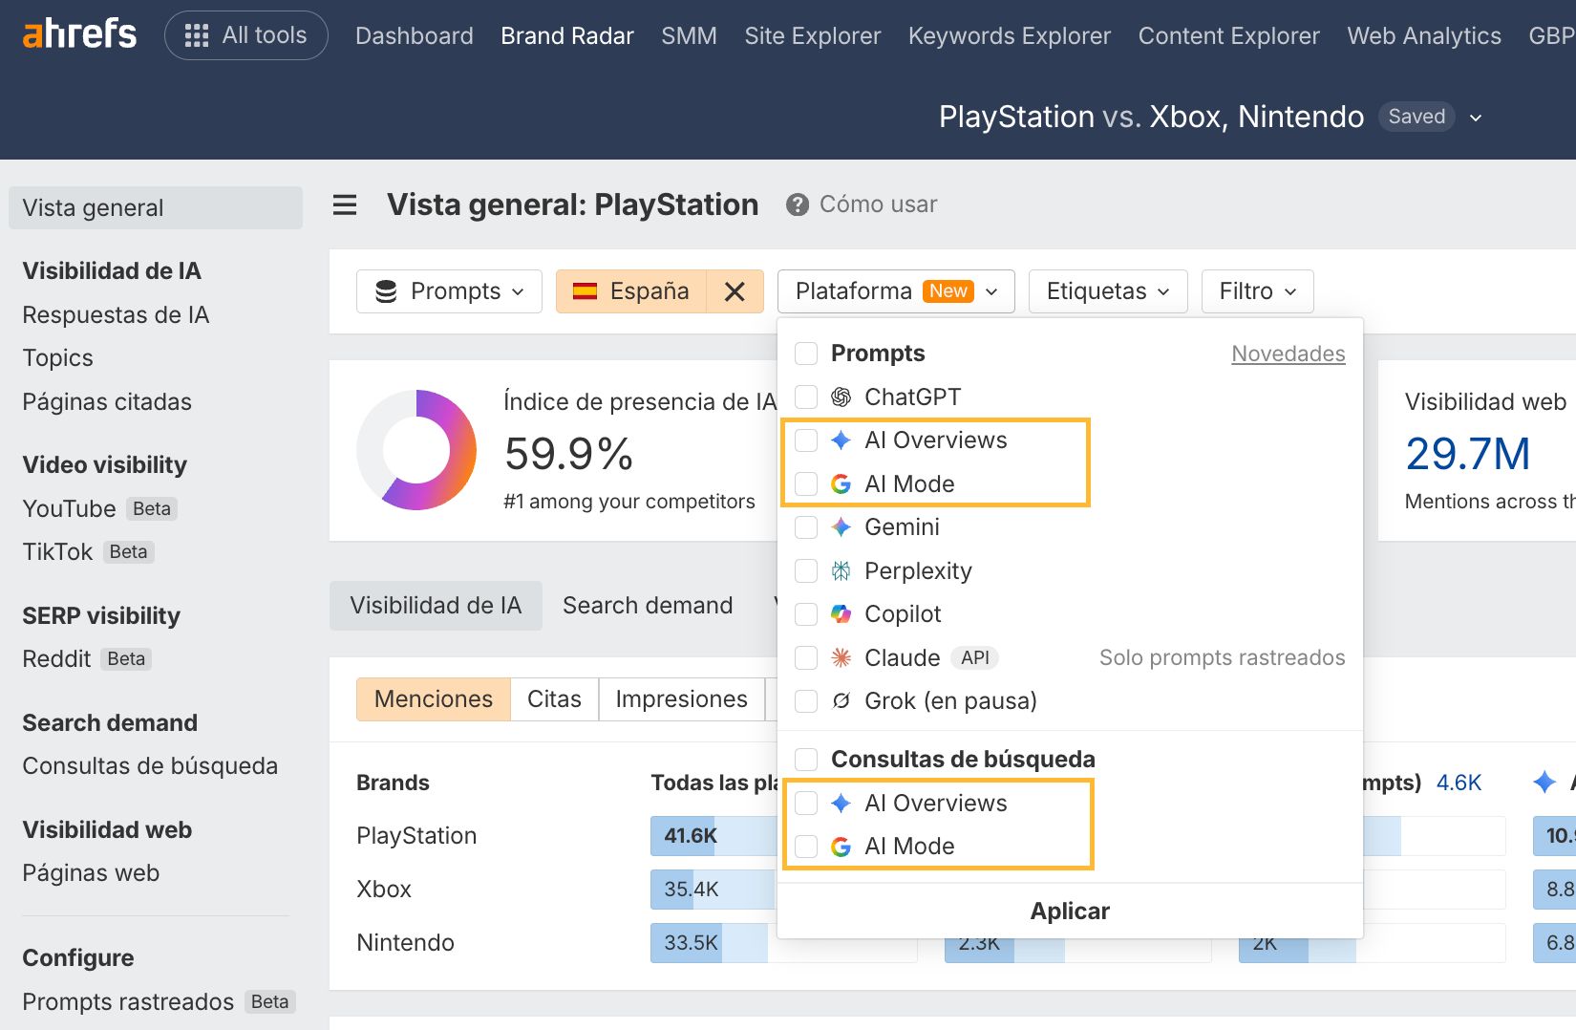Image resolution: width=1576 pixels, height=1030 pixels.
Task: Click the Ahrefs logo
Action: point(79,34)
